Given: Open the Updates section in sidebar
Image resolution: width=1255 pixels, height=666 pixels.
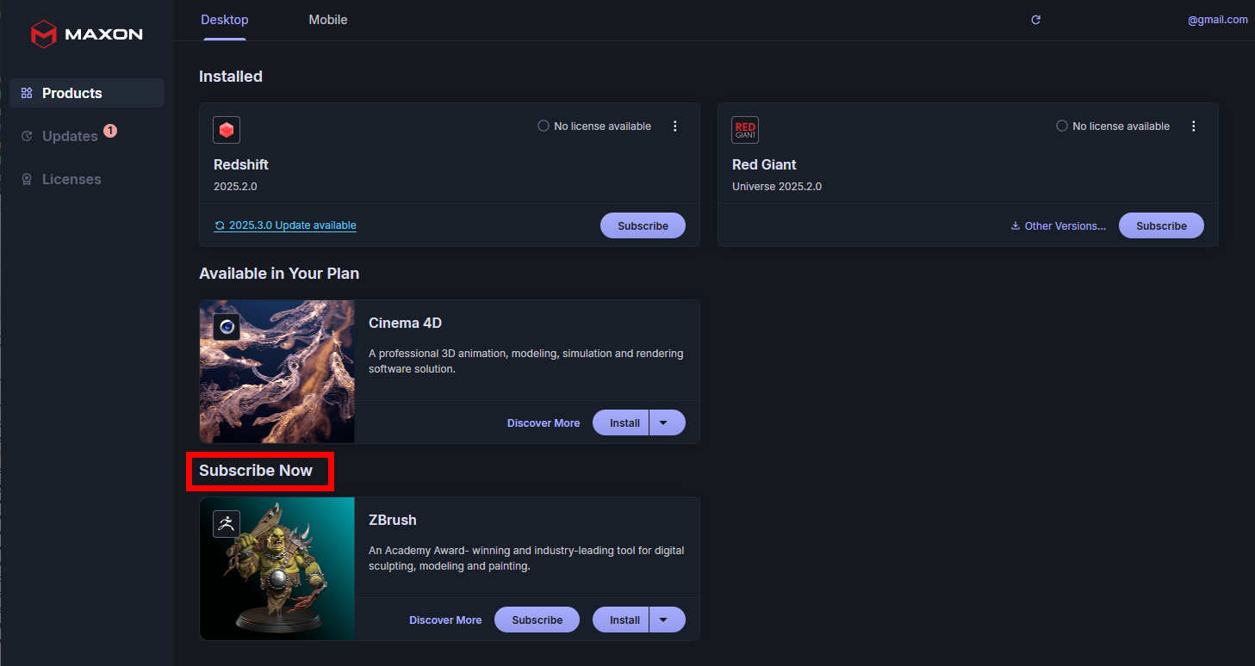Looking at the screenshot, I should pos(70,136).
